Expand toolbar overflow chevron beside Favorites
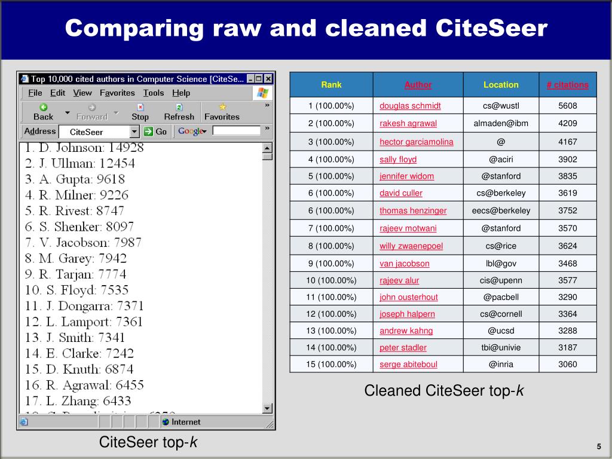Screen dimensions: 612x459 (x=267, y=105)
